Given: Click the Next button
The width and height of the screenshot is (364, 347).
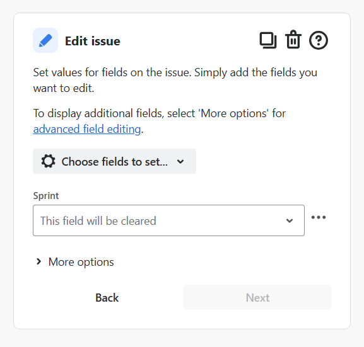Looking at the screenshot, I should point(257,297).
